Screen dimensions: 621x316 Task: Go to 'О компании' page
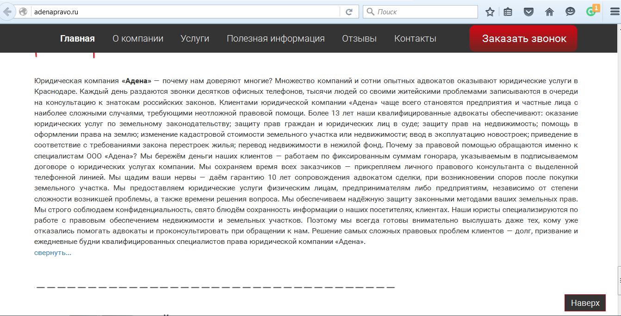coord(138,39)
